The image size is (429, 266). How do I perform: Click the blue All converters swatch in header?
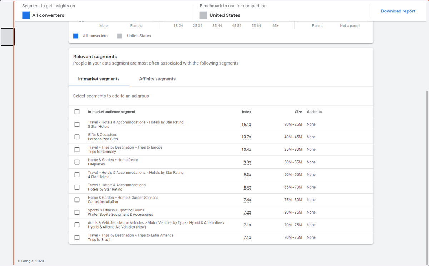tap(26, 15)
